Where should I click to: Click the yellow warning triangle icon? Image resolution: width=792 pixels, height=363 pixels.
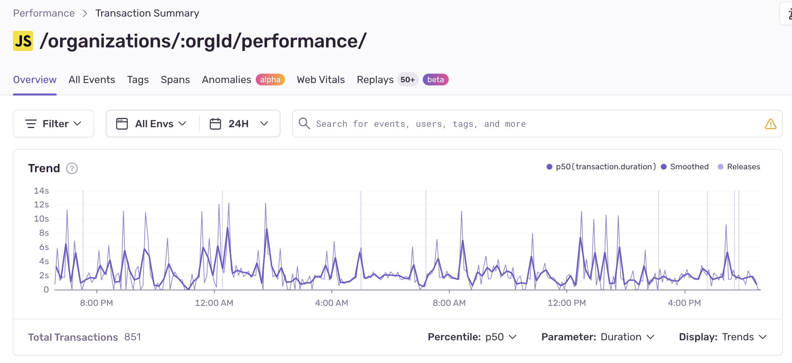pos(770,124)
